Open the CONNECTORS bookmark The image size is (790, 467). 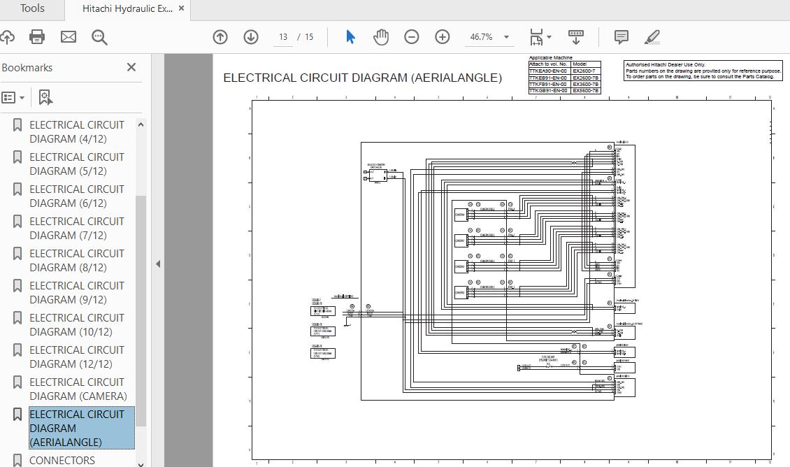[62, 461]
